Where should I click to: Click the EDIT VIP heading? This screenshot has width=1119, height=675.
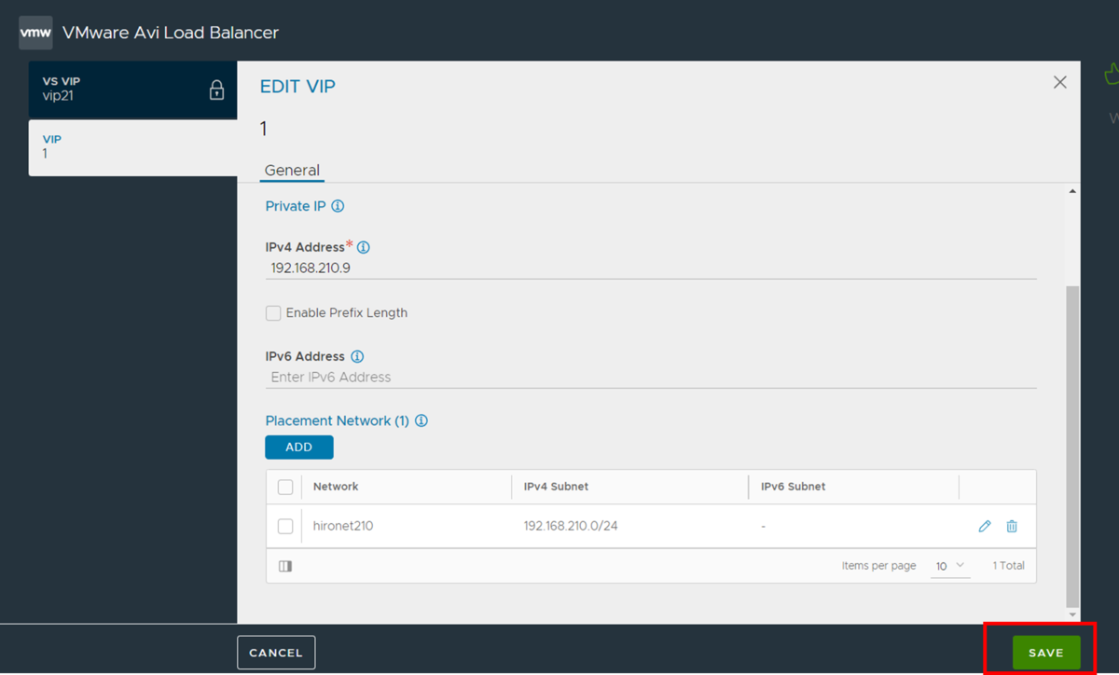297,87
